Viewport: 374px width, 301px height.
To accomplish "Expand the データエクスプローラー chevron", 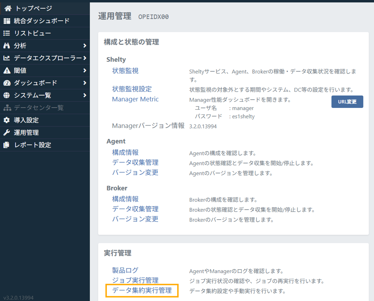I will [85, 58].
